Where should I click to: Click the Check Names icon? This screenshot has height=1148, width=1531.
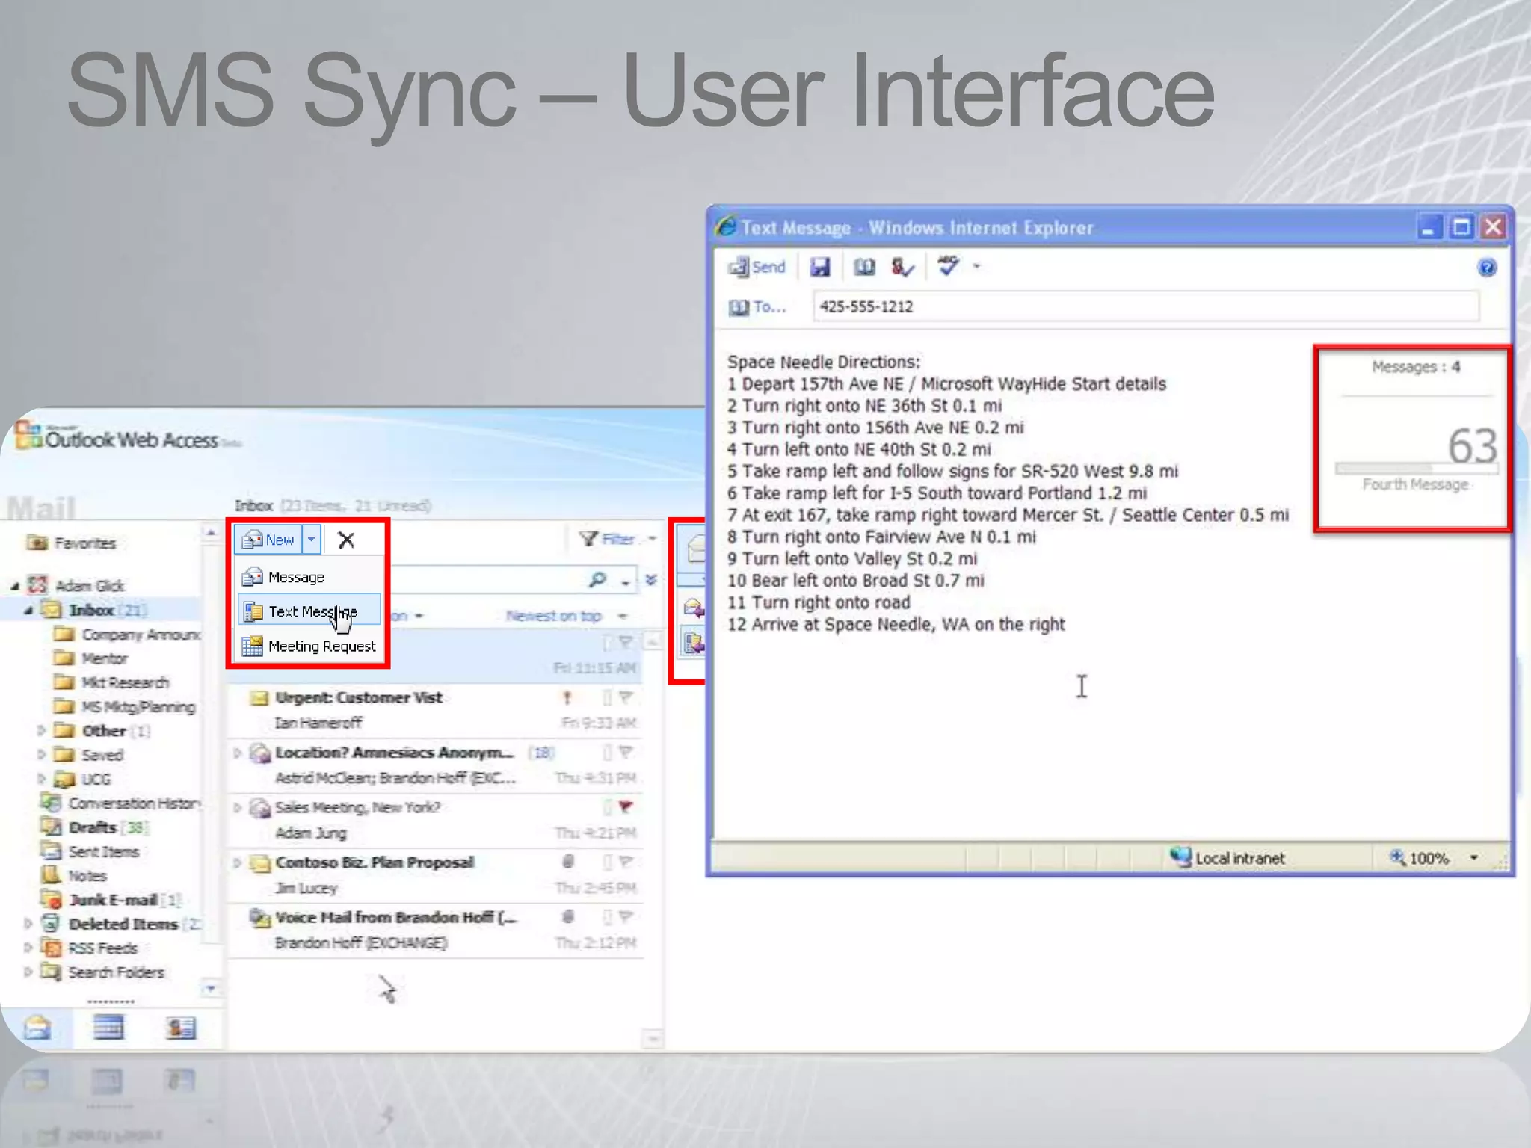[902, 267]
